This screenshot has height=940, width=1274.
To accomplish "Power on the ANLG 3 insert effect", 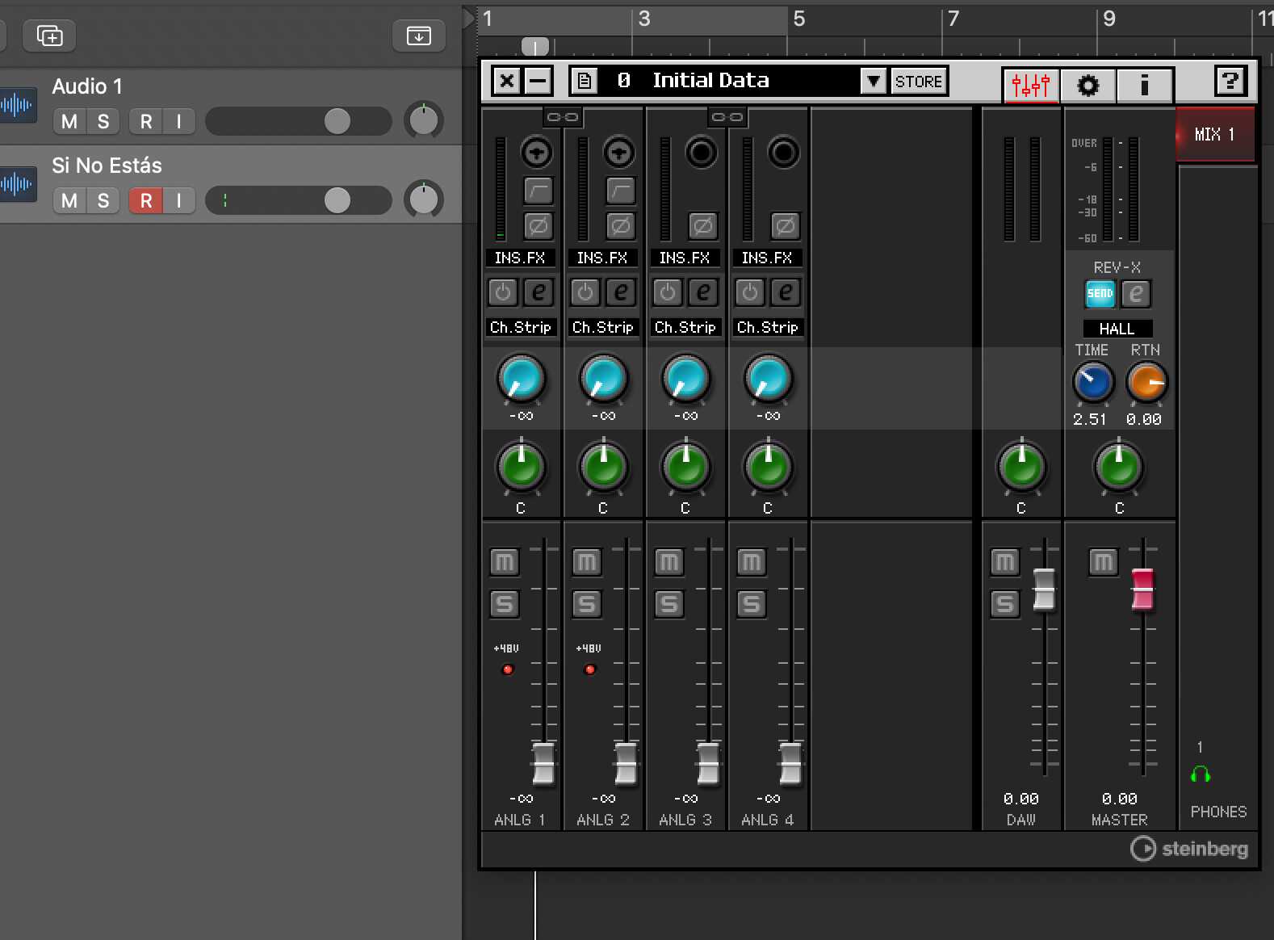I will coord(668,292).
